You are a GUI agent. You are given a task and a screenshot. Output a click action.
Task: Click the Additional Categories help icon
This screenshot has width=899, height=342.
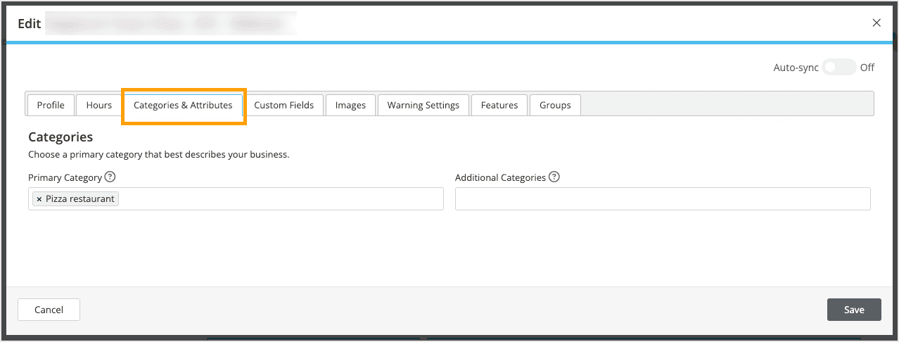pos(554,177)
